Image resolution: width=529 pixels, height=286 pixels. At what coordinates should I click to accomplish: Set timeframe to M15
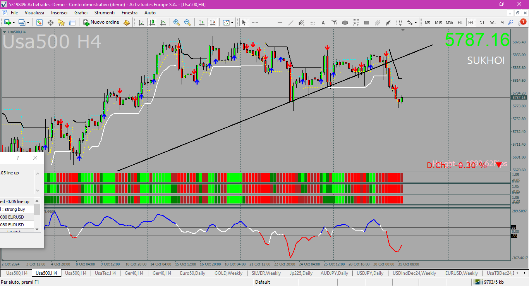438,22
